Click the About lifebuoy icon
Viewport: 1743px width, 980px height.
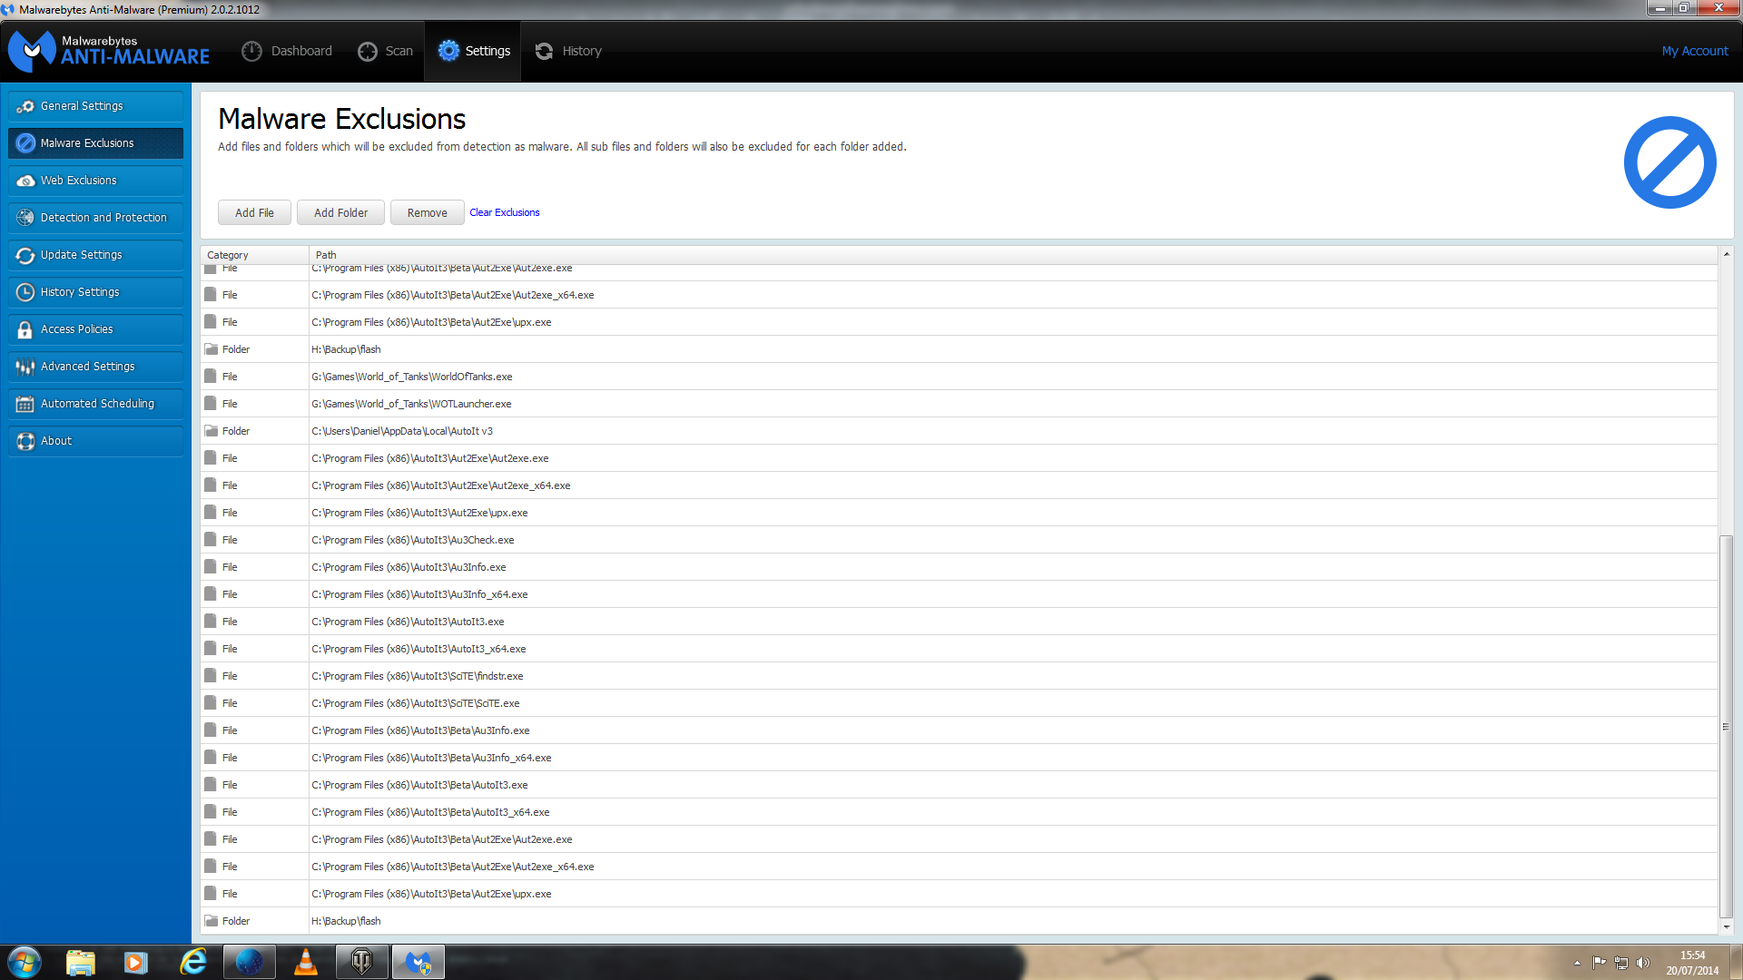click(25, 441)
